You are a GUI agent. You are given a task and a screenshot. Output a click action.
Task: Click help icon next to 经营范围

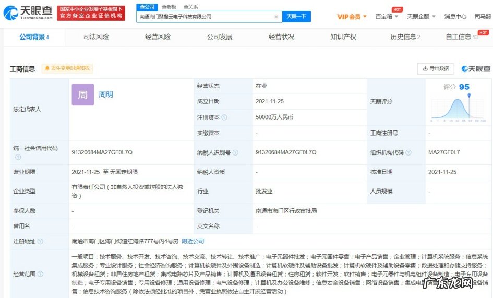click(40, 274)
